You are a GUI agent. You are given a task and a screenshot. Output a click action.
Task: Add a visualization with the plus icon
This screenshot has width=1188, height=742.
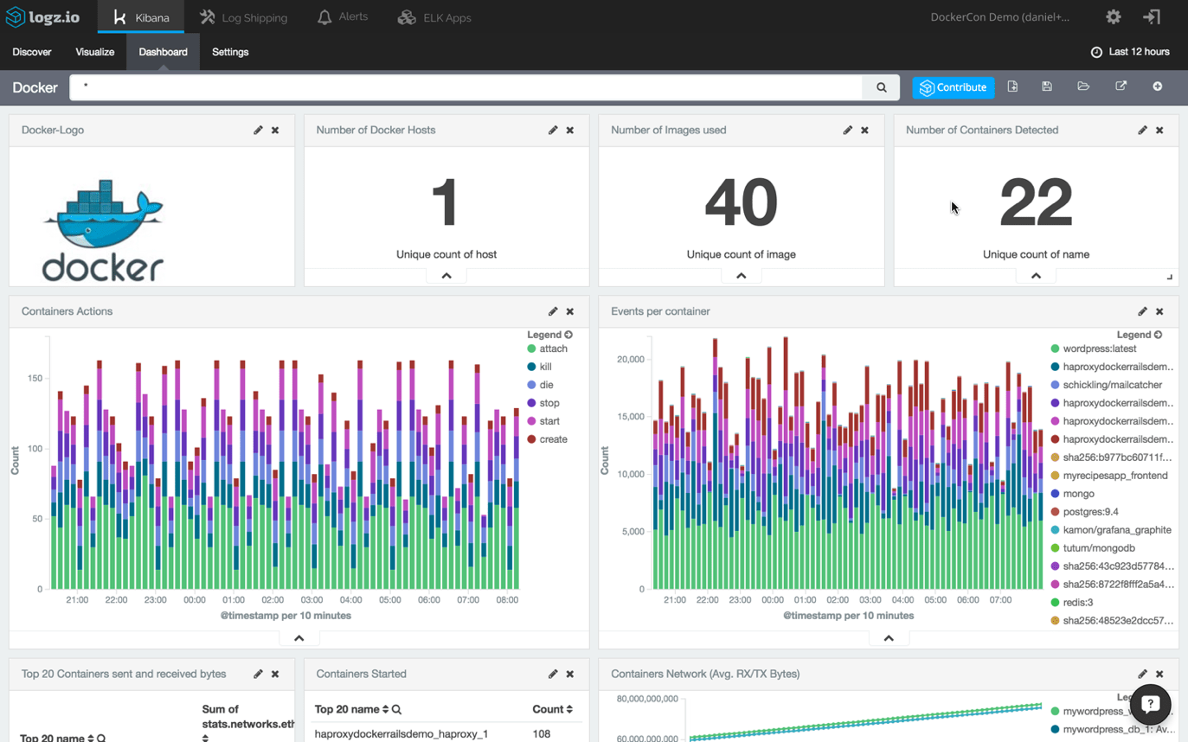pos(1157,86)
